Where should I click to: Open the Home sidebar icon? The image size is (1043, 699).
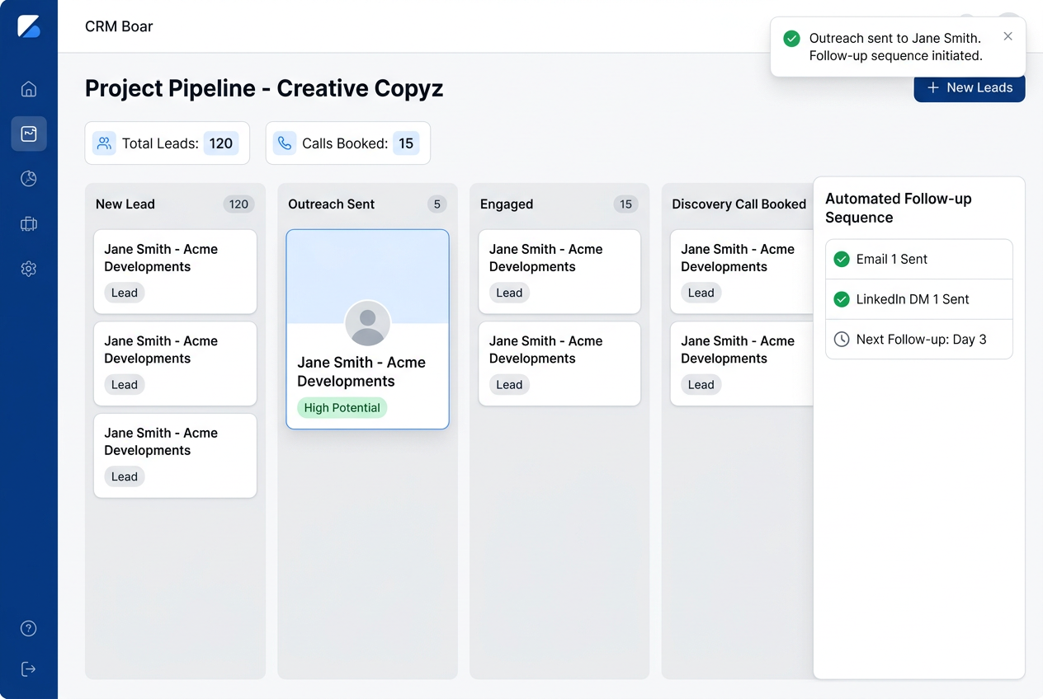(29, 89)
